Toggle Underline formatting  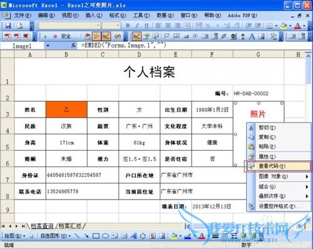tap(146, 26)
